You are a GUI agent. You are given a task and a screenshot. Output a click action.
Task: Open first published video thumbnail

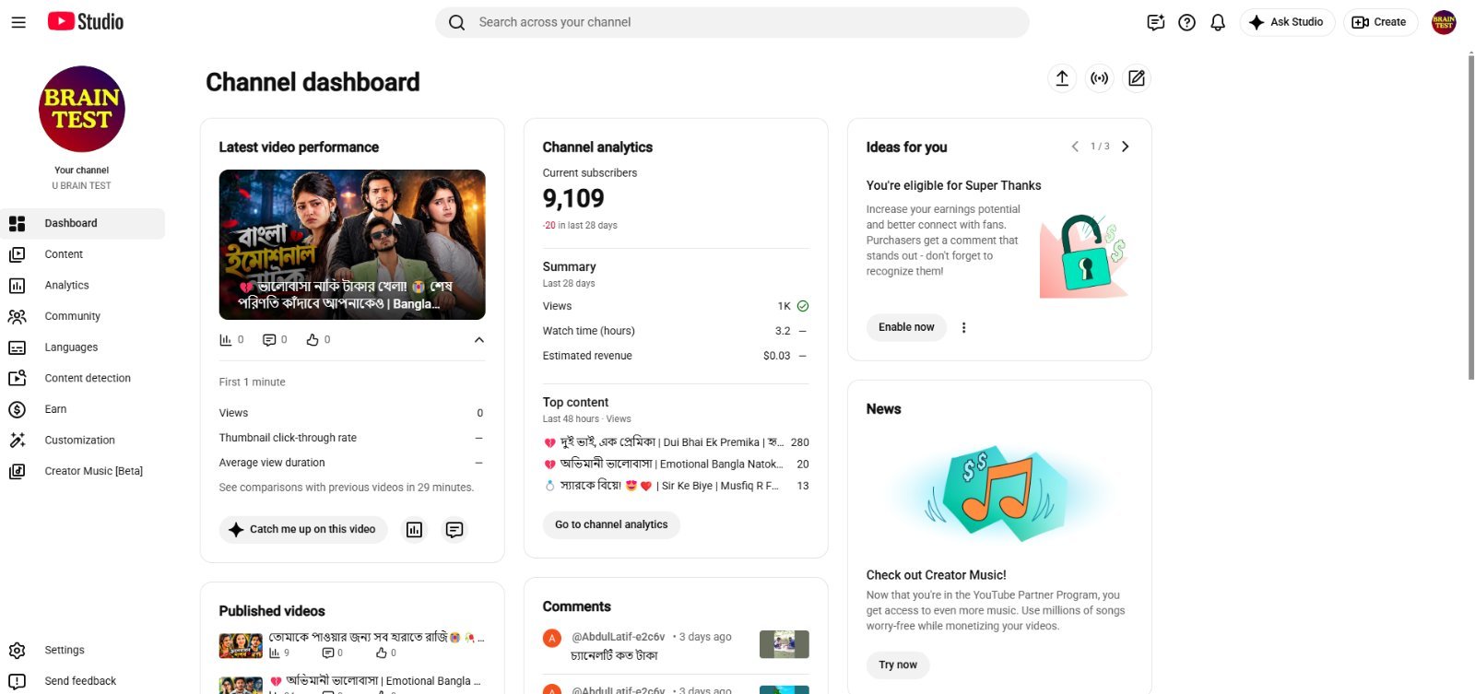[241, 645]
